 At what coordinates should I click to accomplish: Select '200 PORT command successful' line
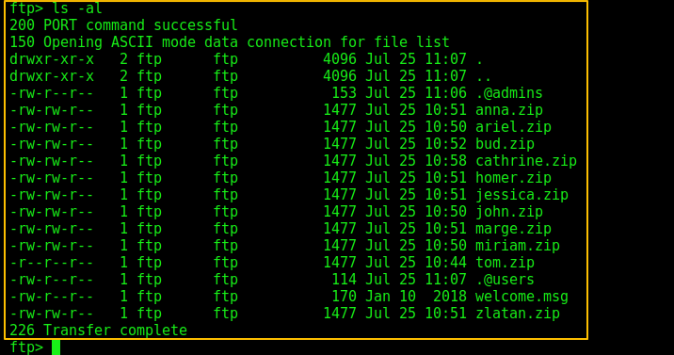pyautogui.click(x=123, y=25)
